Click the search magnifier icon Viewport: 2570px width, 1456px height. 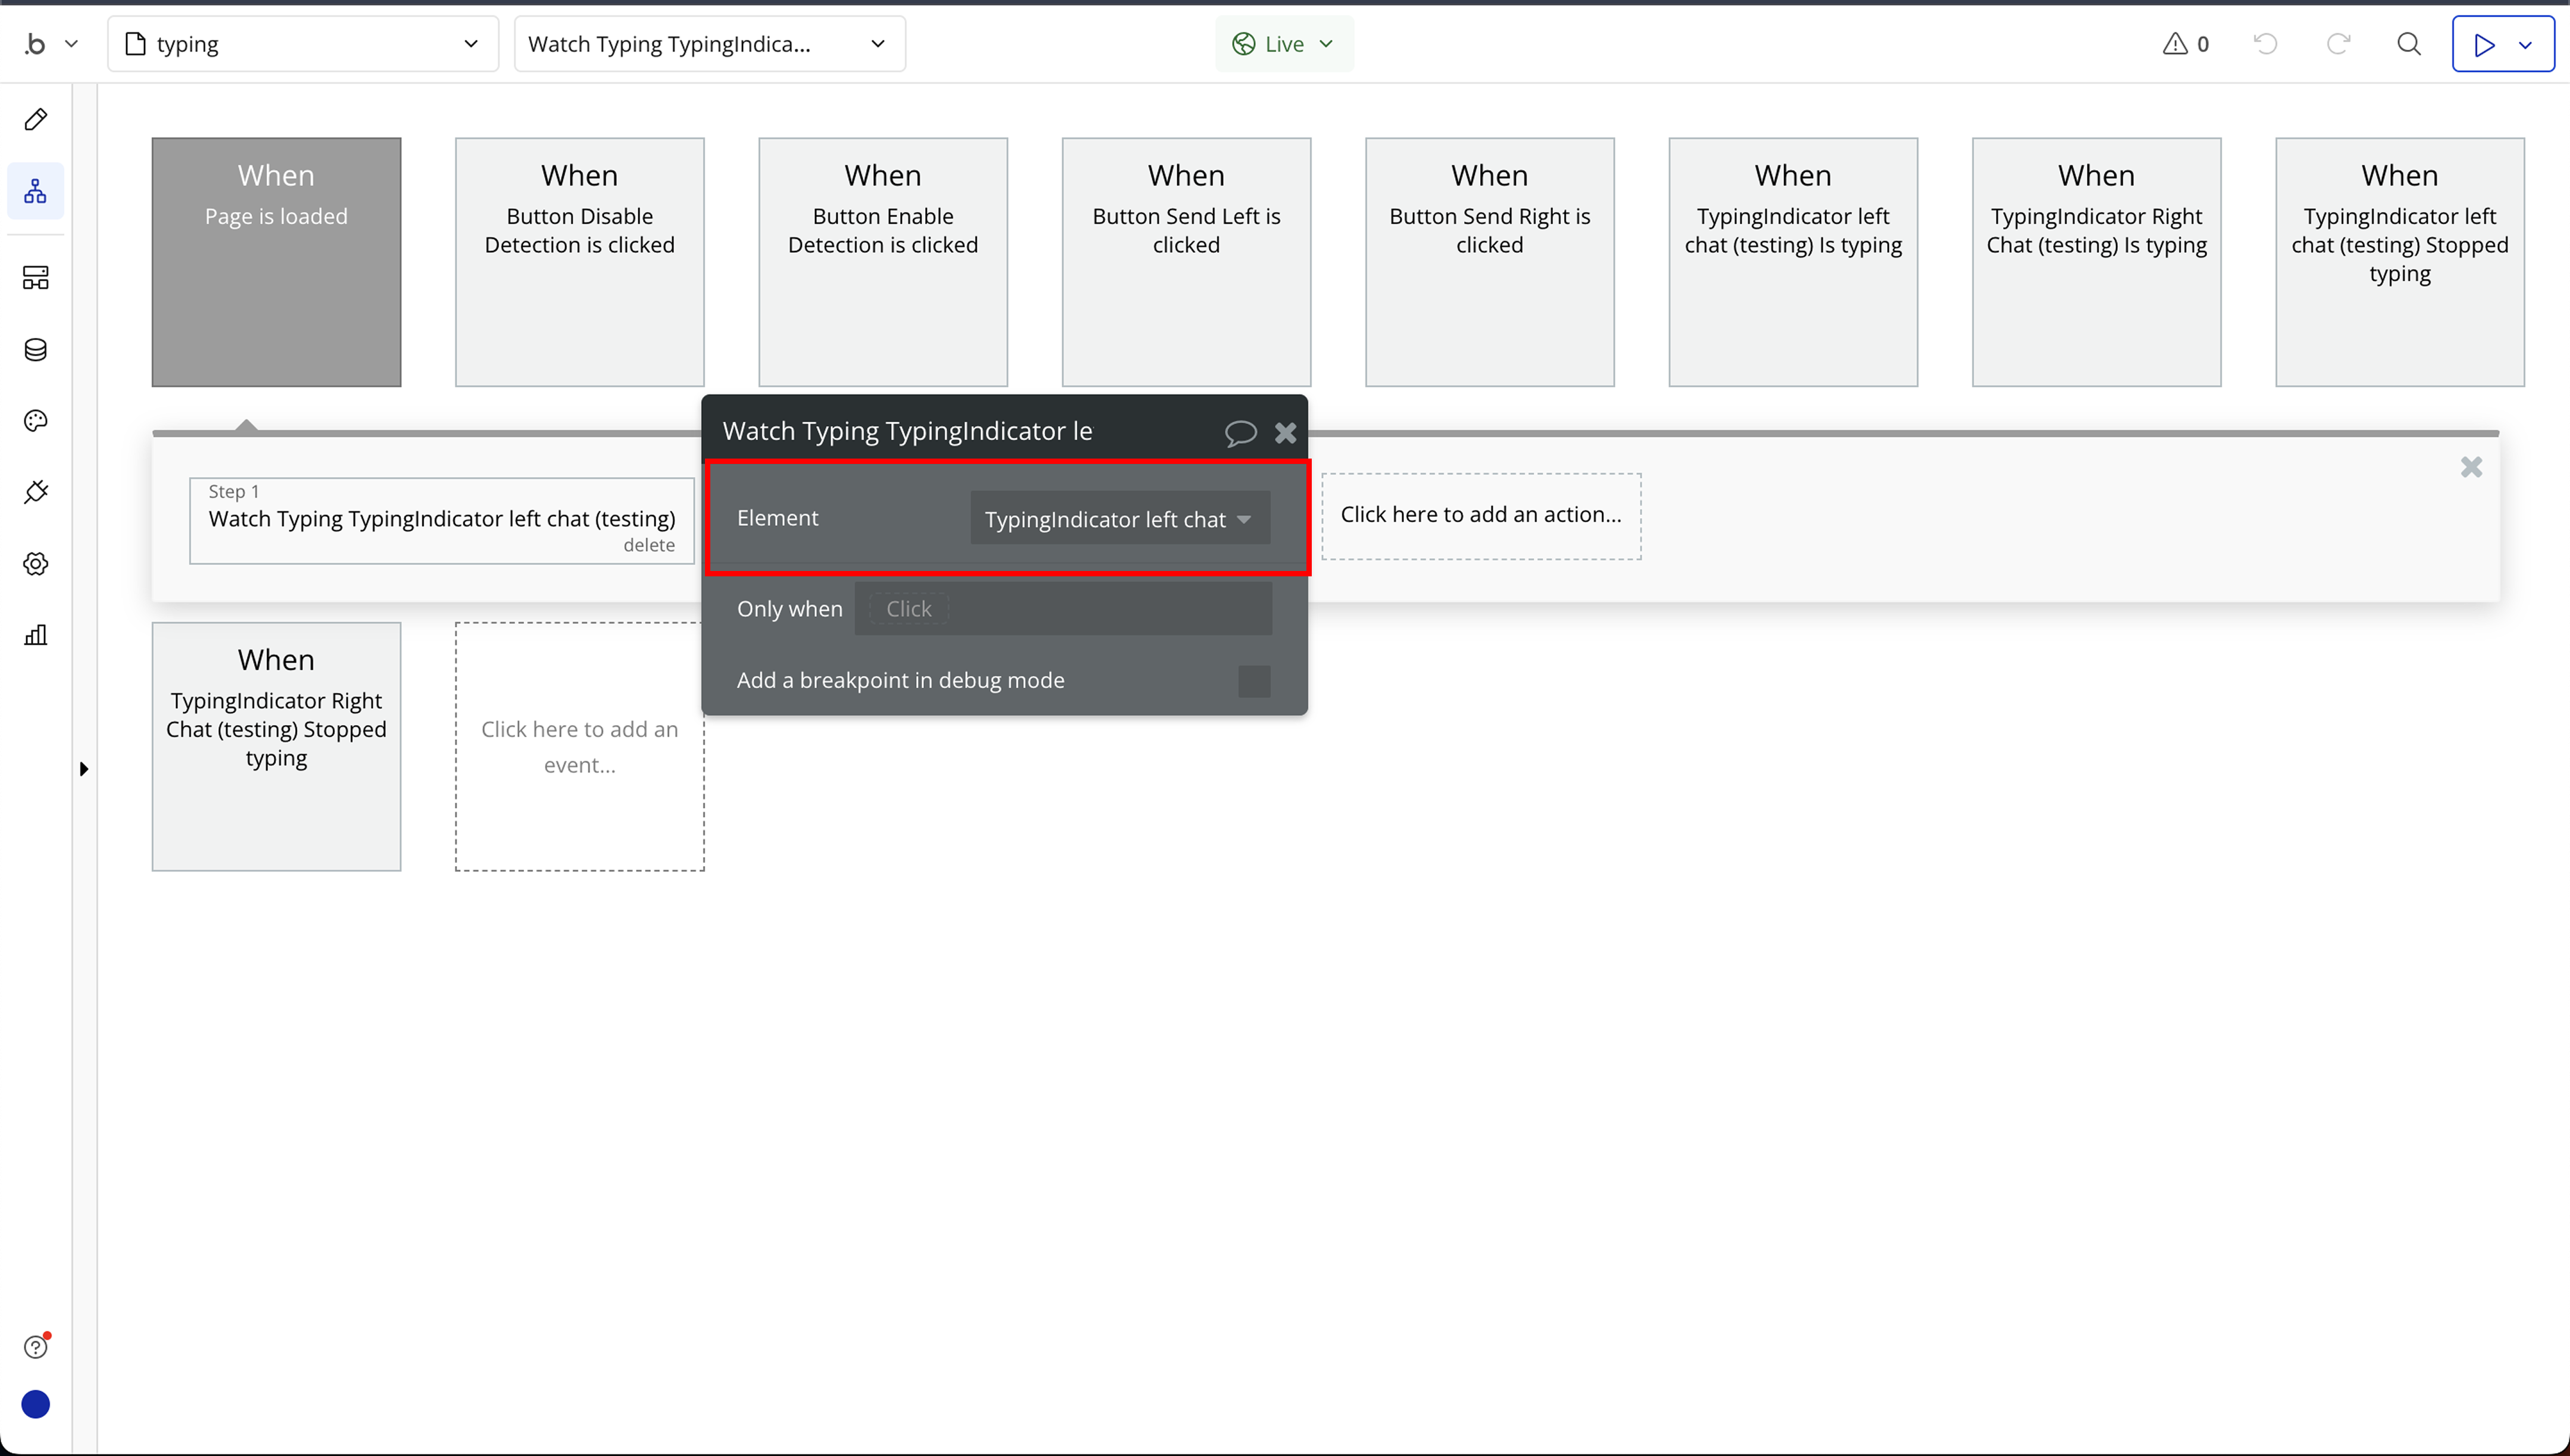2409,44
